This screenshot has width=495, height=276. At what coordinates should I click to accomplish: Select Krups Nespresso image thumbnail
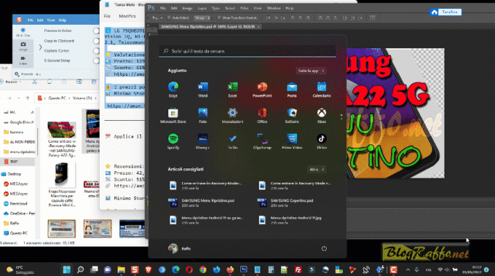62,175
